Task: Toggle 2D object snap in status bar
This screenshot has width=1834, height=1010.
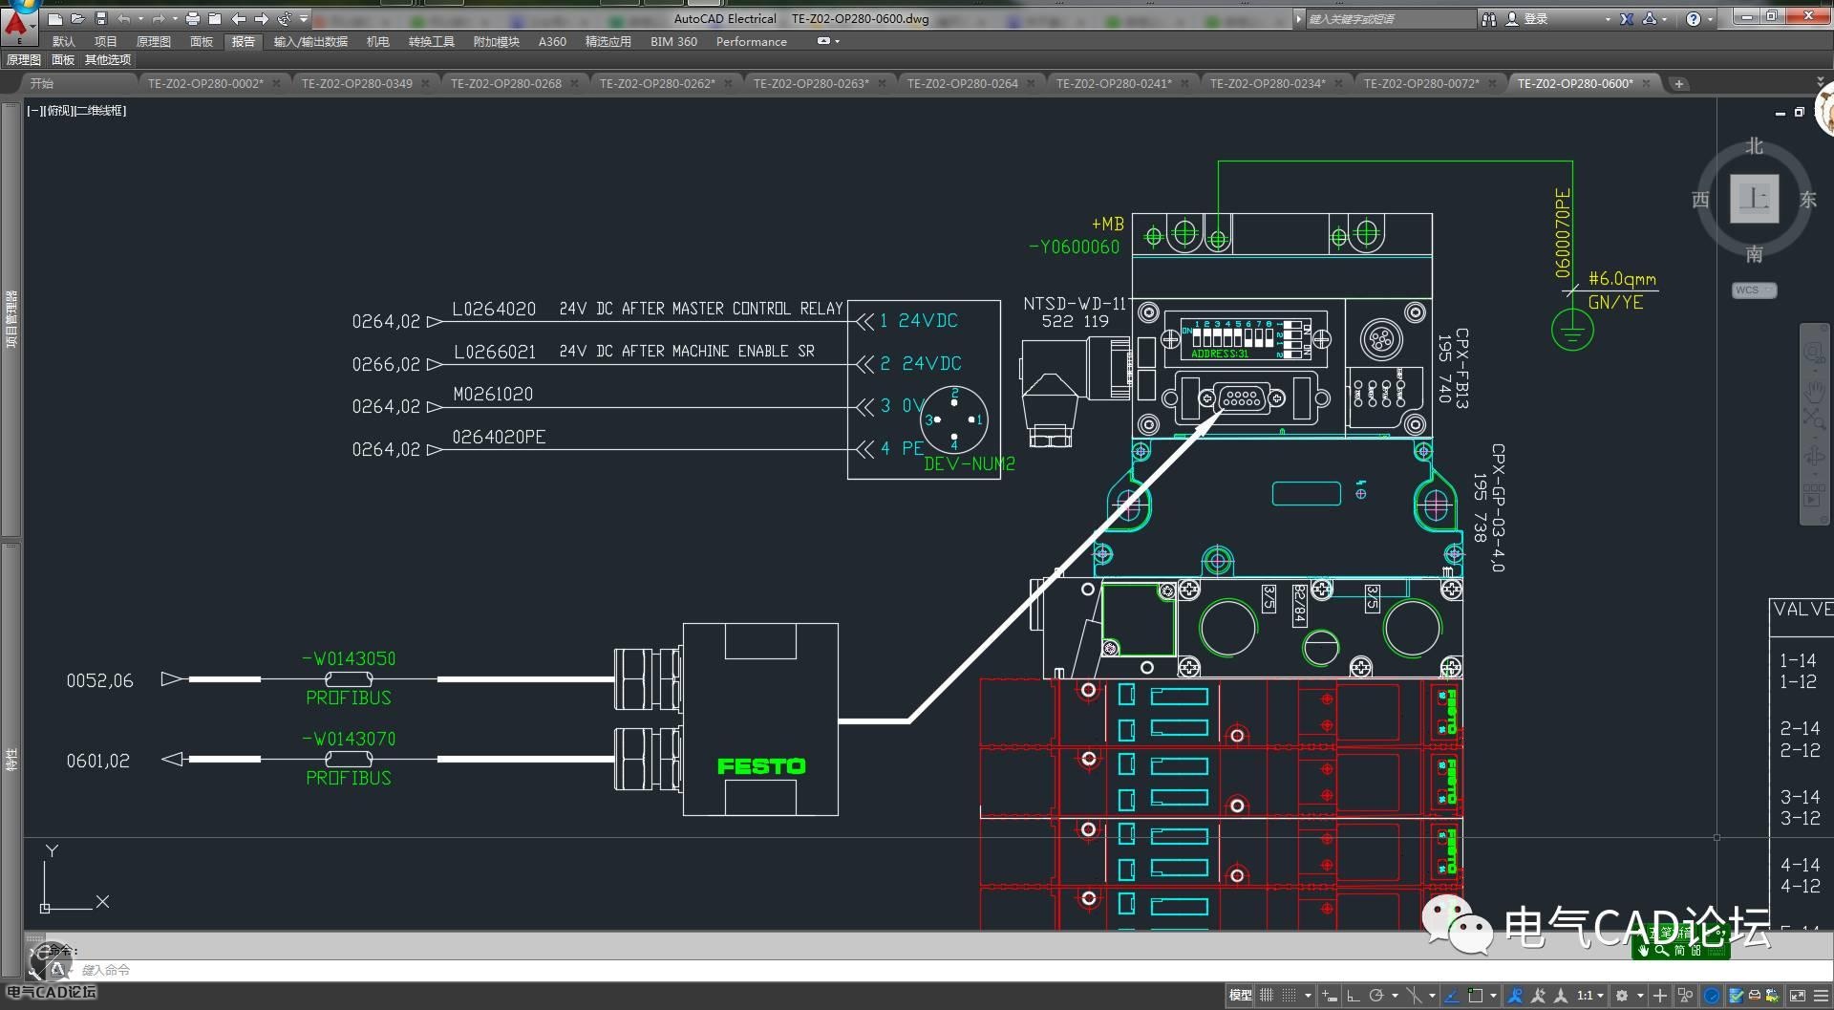Action: click(x=1475, y=996)
